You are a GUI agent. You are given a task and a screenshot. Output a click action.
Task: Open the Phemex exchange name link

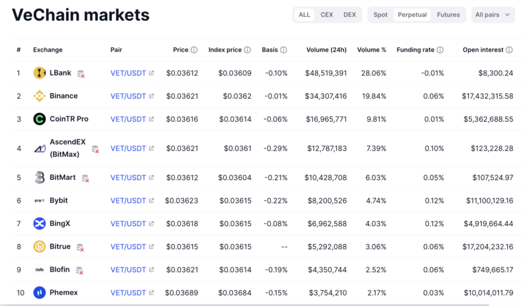click(x=64, y=292)
